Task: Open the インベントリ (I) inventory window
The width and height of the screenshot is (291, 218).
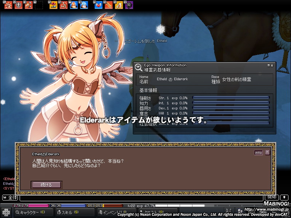Action: coord(116,212)
